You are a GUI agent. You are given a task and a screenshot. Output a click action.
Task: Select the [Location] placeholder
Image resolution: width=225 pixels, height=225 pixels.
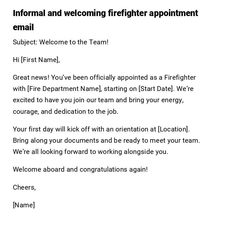point(174,129)
